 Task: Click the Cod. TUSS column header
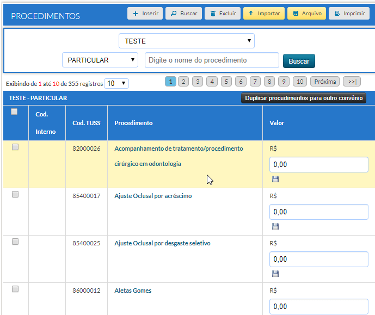(87, 123)
